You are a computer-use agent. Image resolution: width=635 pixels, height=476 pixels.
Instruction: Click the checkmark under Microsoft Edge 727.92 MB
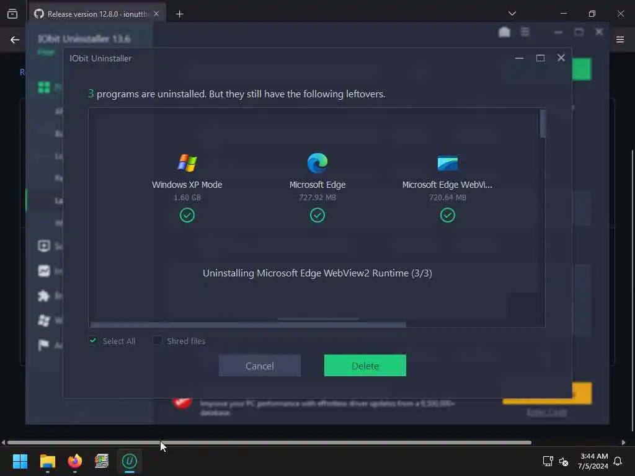click(317, 215)
